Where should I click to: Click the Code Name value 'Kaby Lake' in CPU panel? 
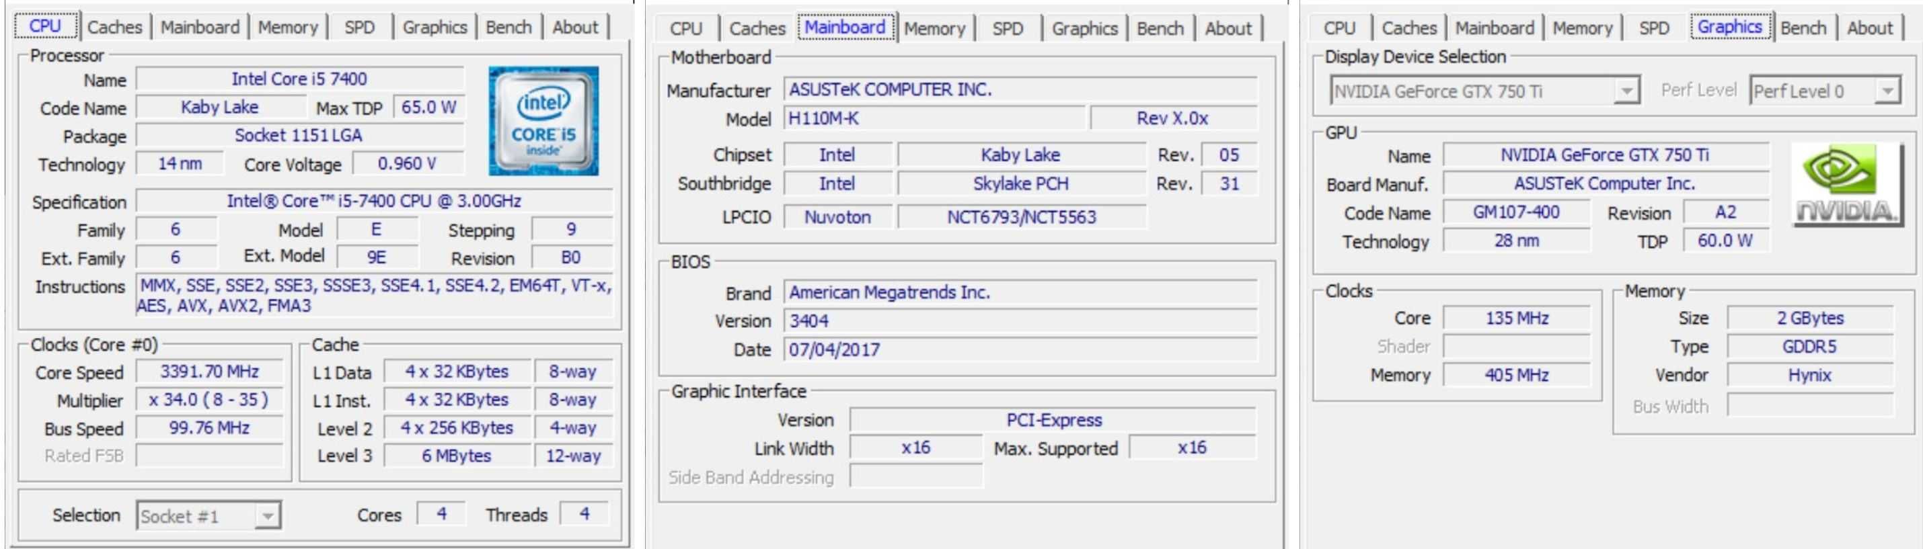[220, 107]
